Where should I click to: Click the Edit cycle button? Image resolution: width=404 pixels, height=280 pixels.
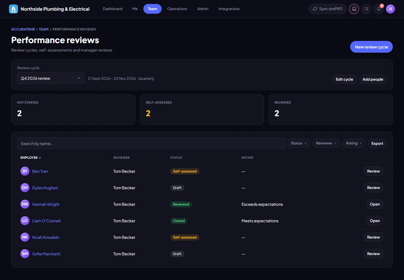(x=344, y=79)
